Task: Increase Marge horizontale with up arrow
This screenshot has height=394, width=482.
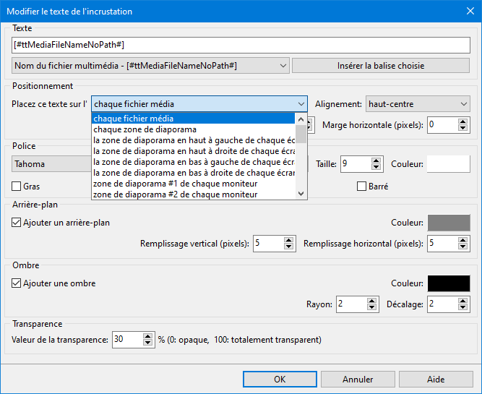Action: click(x=462, y=121)
